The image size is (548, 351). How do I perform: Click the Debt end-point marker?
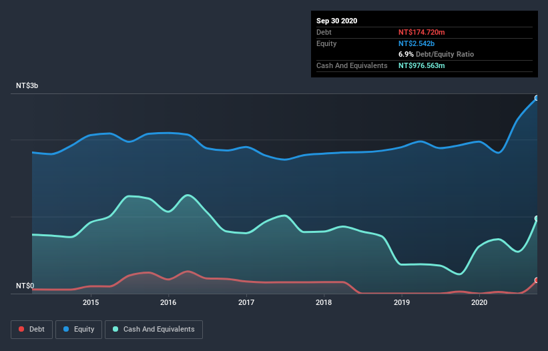tap(537, 280)
